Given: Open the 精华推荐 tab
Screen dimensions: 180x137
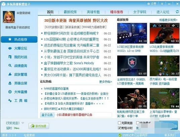Looking at the screenshot, I should (x=117, y=12).
